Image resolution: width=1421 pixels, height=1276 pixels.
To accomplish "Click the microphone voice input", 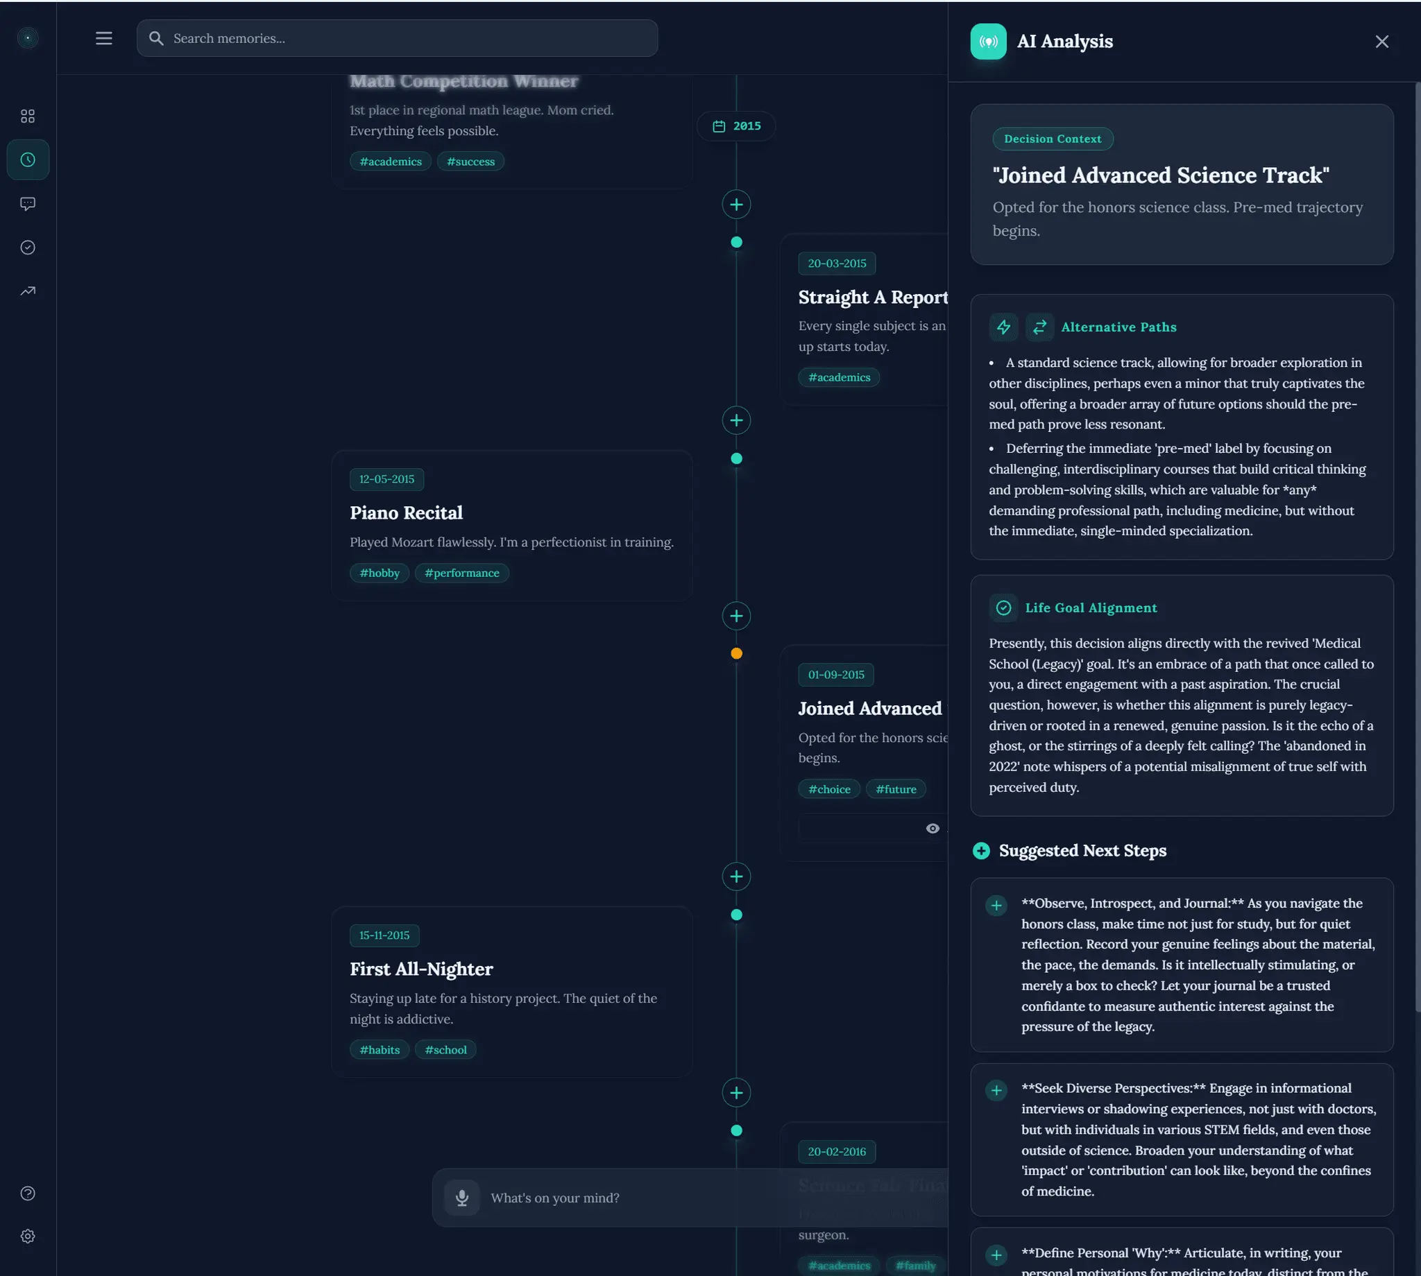I will tap(461, 1198).
